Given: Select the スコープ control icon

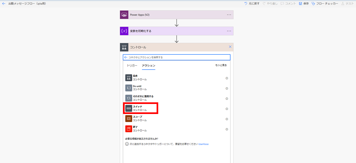Looking at the screenshot, I should (x=129, y=119).
